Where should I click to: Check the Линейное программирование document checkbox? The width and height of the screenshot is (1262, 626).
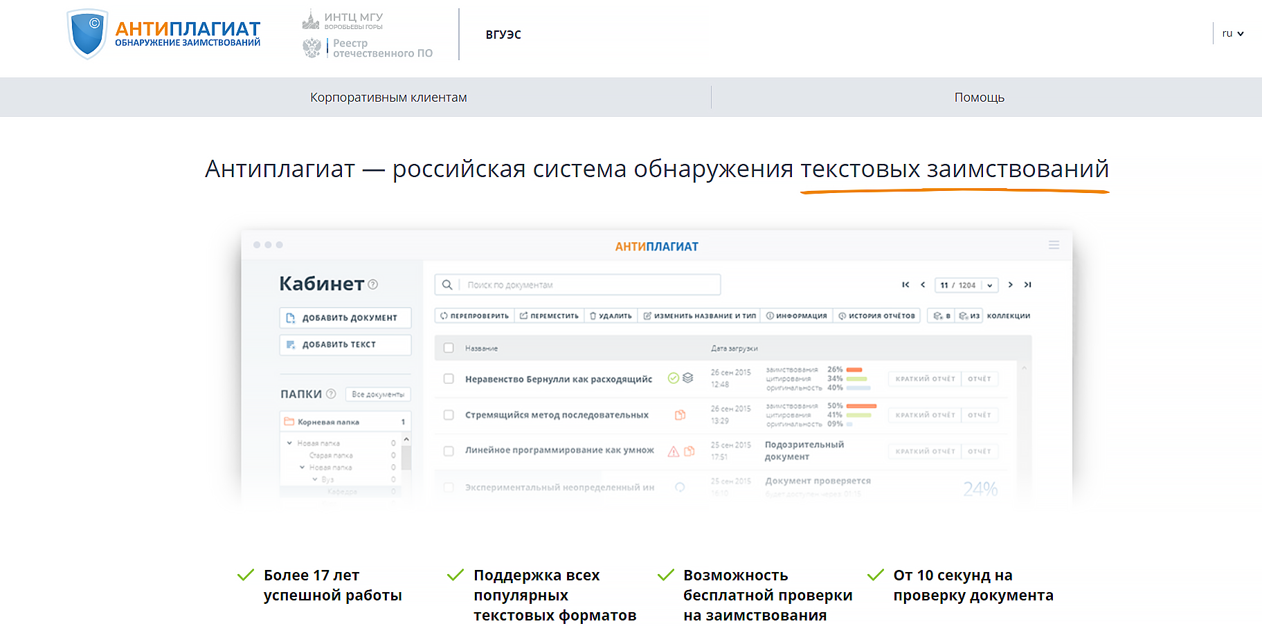(x=449, y=451)
